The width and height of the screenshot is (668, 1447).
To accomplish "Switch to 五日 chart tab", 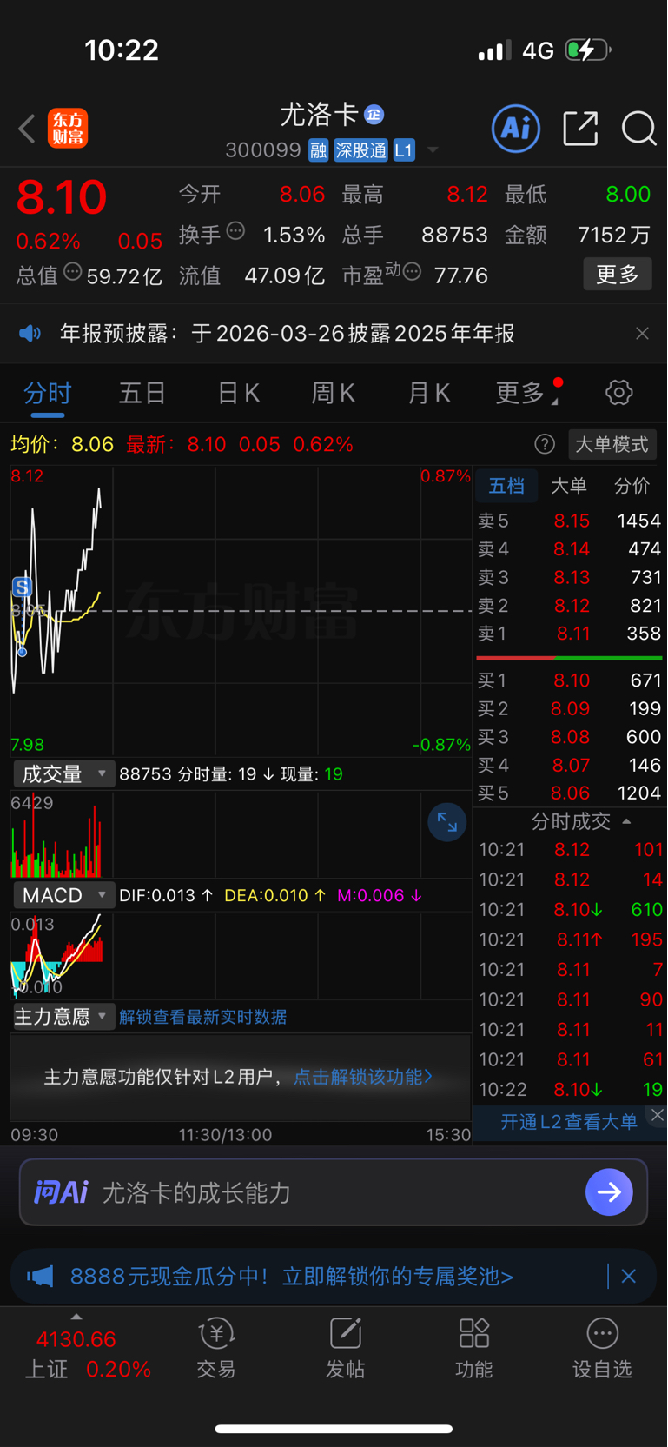I will click(x=142, y=393).
